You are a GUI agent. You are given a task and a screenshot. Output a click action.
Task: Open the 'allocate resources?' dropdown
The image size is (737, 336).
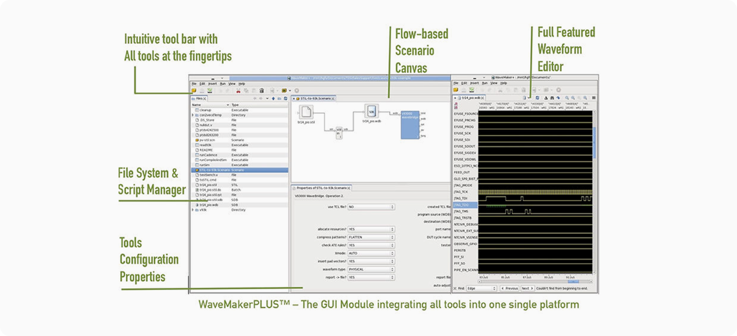coord(371,229)
